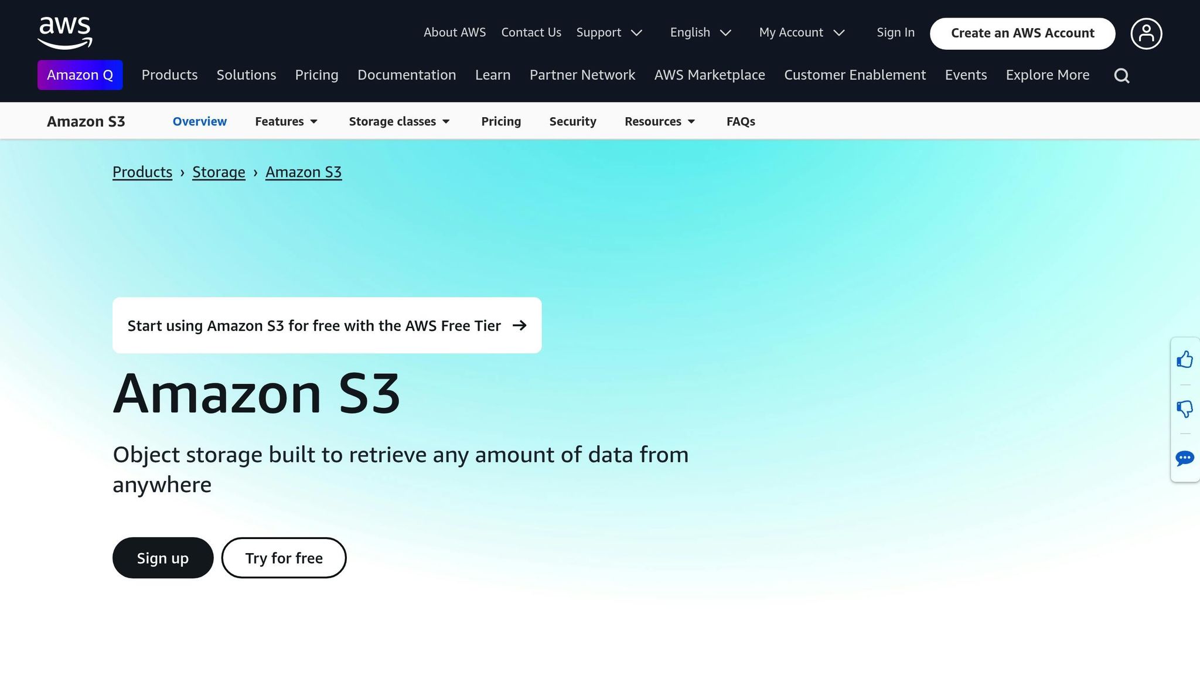Switch to the Security tab
The width and height of the screenshot is (1200, 675).
click(x=572, y=121)
